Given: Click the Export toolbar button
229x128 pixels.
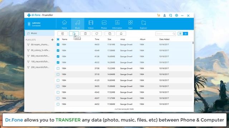Looking at the screenshot, I should tap(74, 34).
